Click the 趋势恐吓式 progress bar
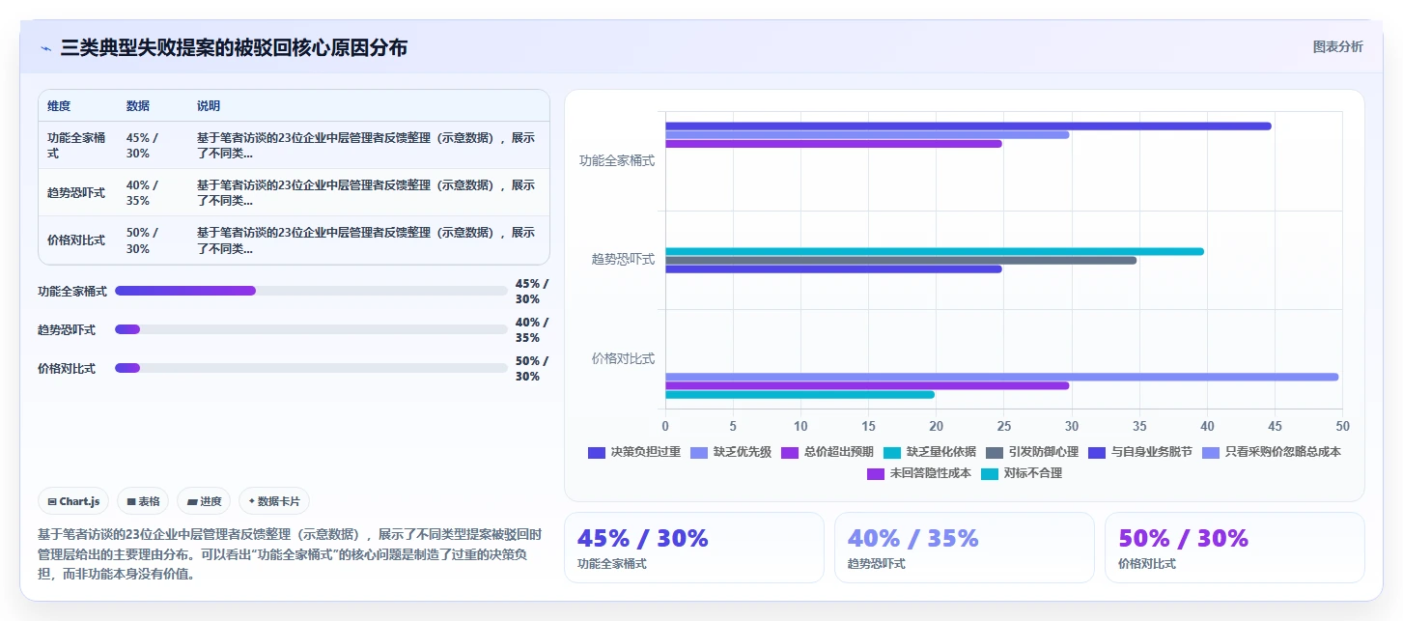Screen dimensions: 1403x621 (x=311, y=329)
